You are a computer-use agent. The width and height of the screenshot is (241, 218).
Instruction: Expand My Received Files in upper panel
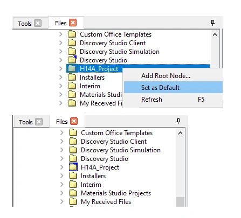point(61,103)
